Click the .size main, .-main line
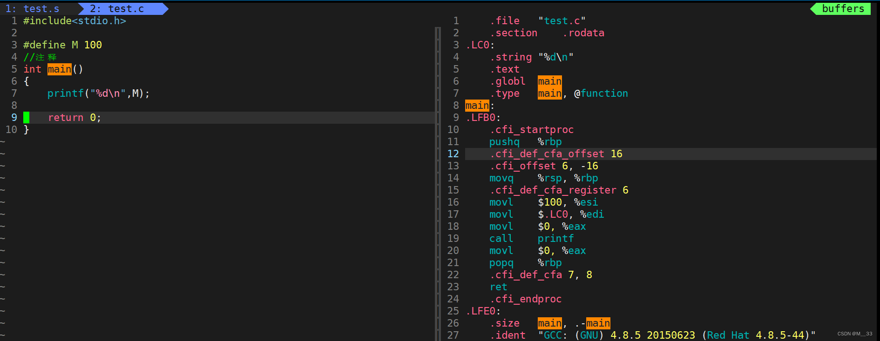Viewport: 880px width, 341px height. (x=550, y=323)
